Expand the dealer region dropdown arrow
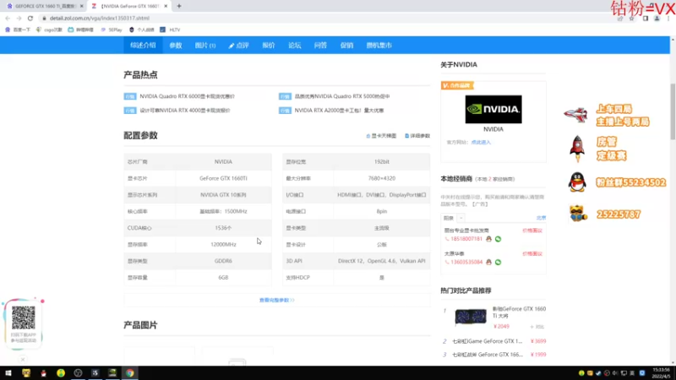676x380 pixels. pyautogui.click(x=461, y=218)
